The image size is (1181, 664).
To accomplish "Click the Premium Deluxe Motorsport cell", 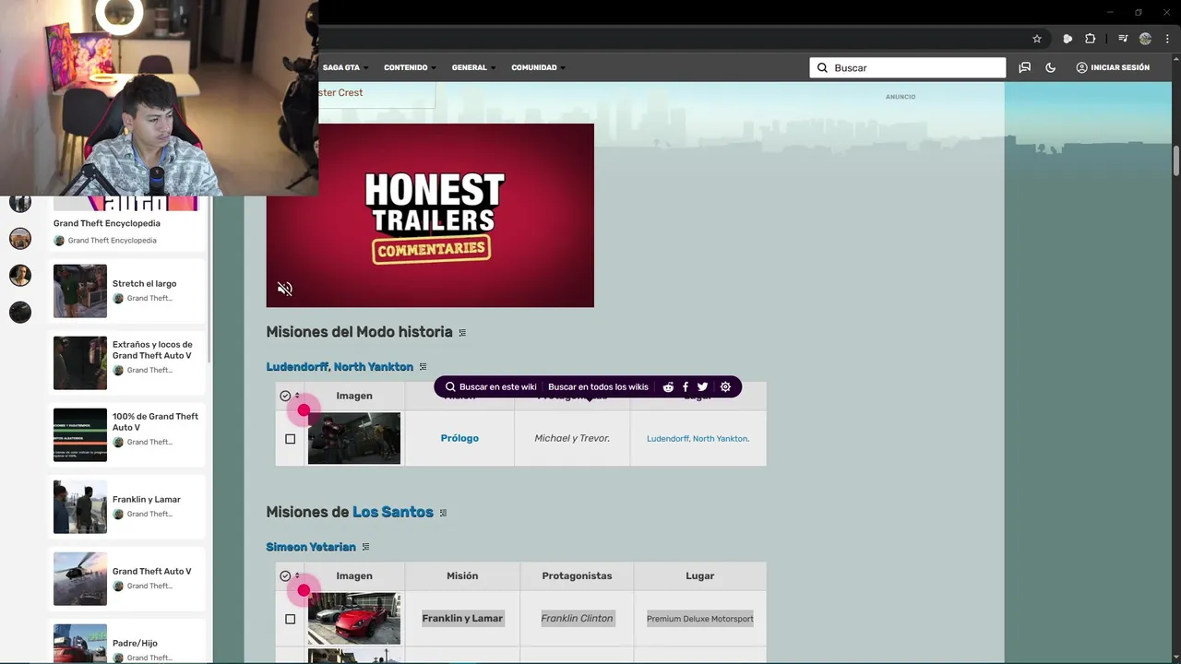I will click(x=700, y=619).
